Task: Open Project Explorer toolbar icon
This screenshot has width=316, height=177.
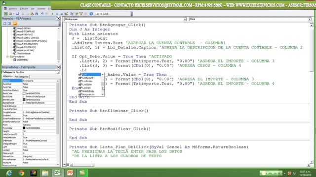Action: 72,14
